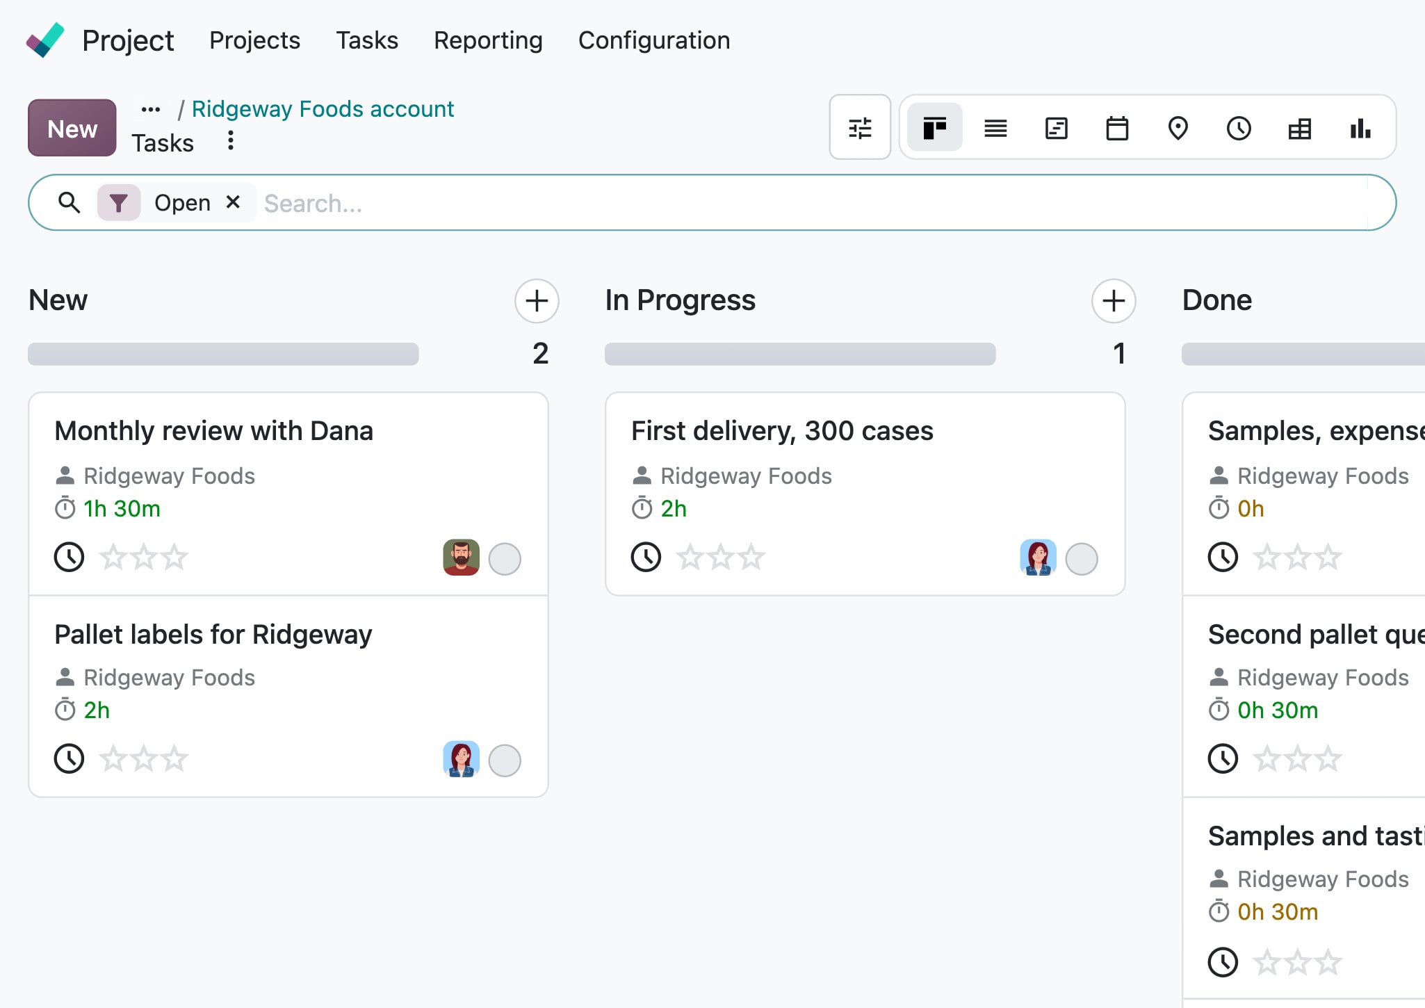Open activity clock on Second pallet card
Viewport: 1425px width, 1008px height.
1223,758
